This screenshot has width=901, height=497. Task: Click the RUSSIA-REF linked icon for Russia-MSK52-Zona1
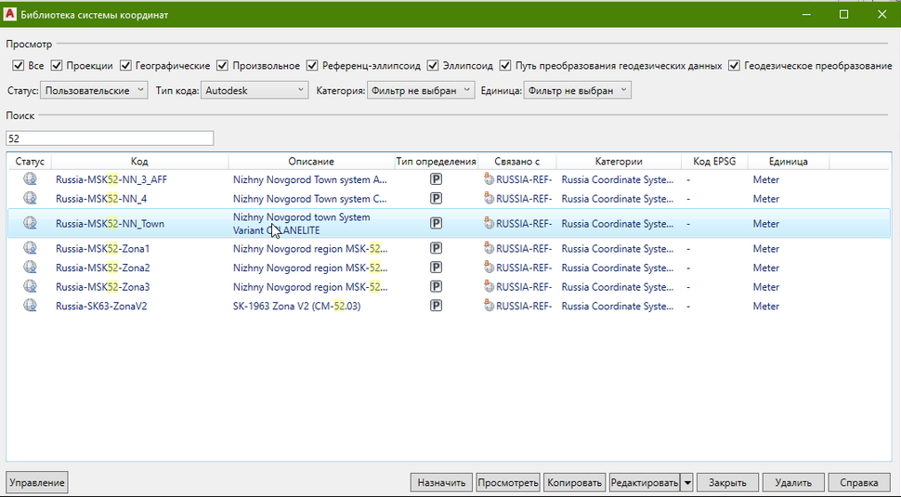(489, 249)
